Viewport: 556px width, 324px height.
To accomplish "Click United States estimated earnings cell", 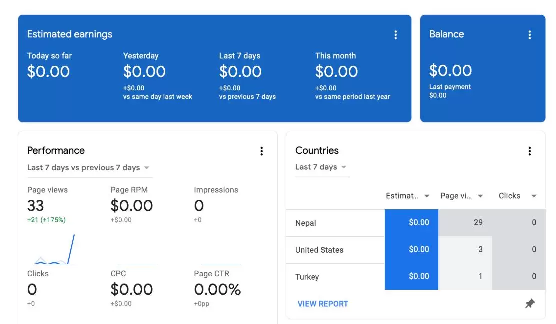I will tap(412, 250).
